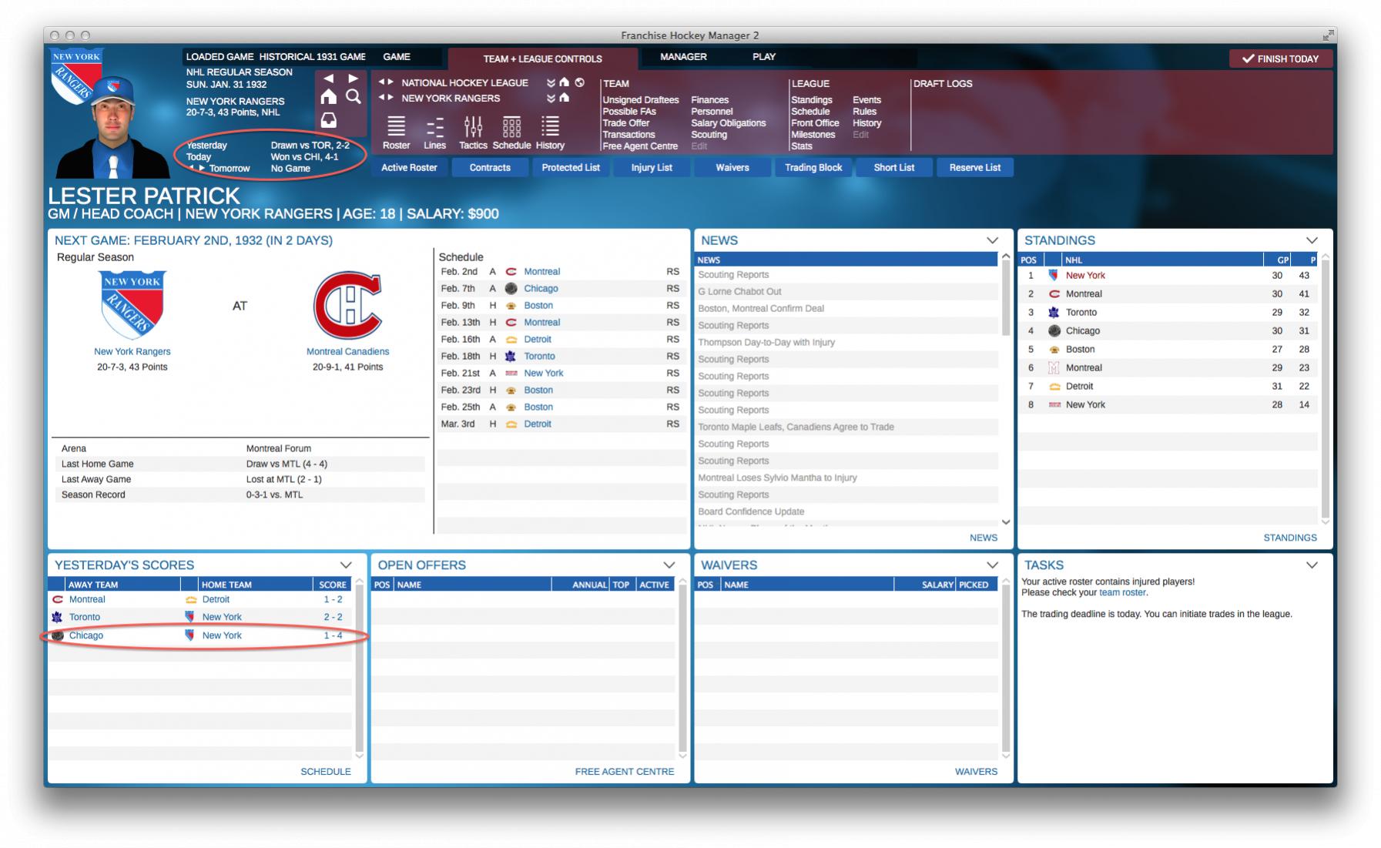Open Salary Obligations link
The image size is (1381, 848).
[x=728, y=123]
